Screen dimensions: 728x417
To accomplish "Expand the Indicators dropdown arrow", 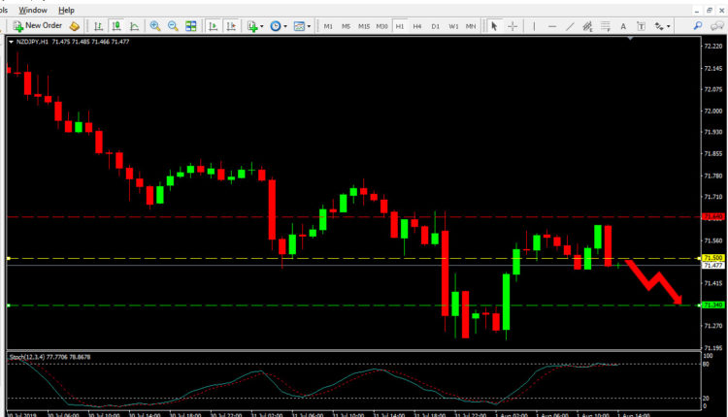I will point(262,26).
